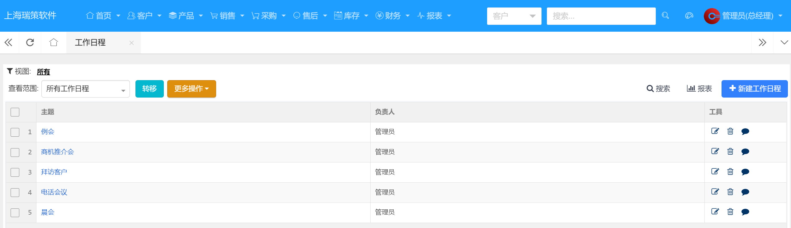Click the 搜索 button above table

[658, 89]
